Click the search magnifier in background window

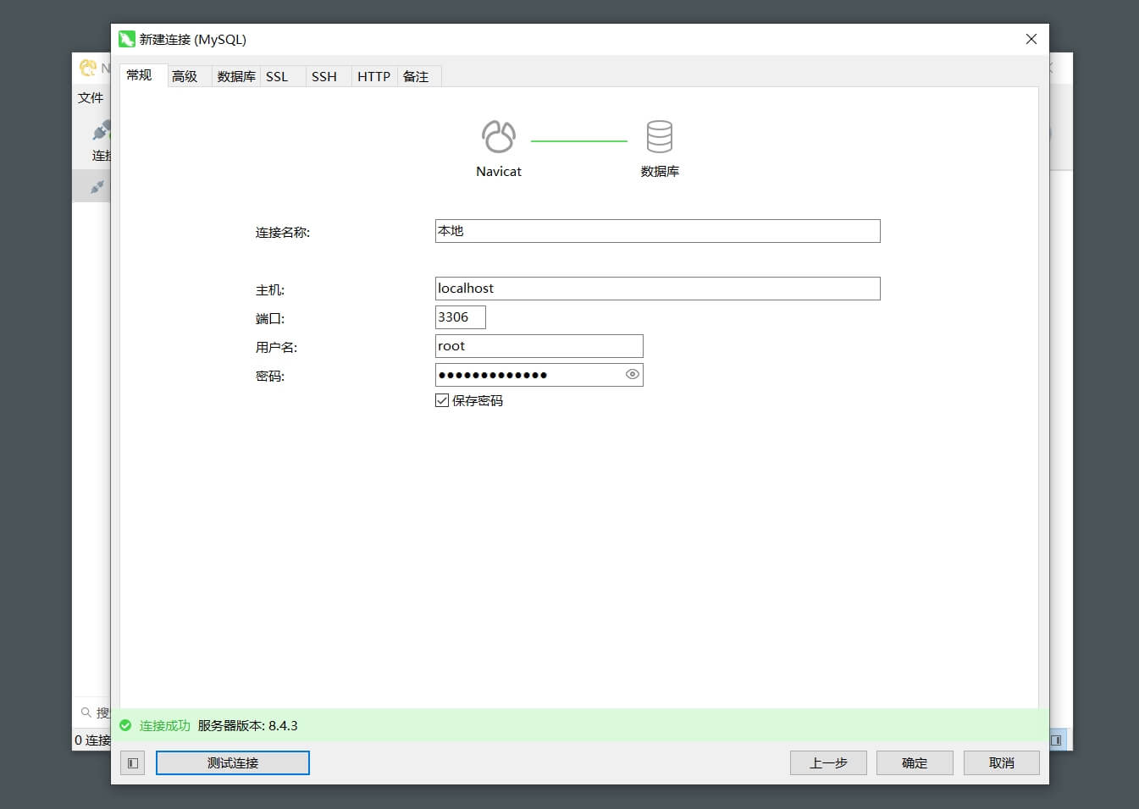click(x=86, y=713)
